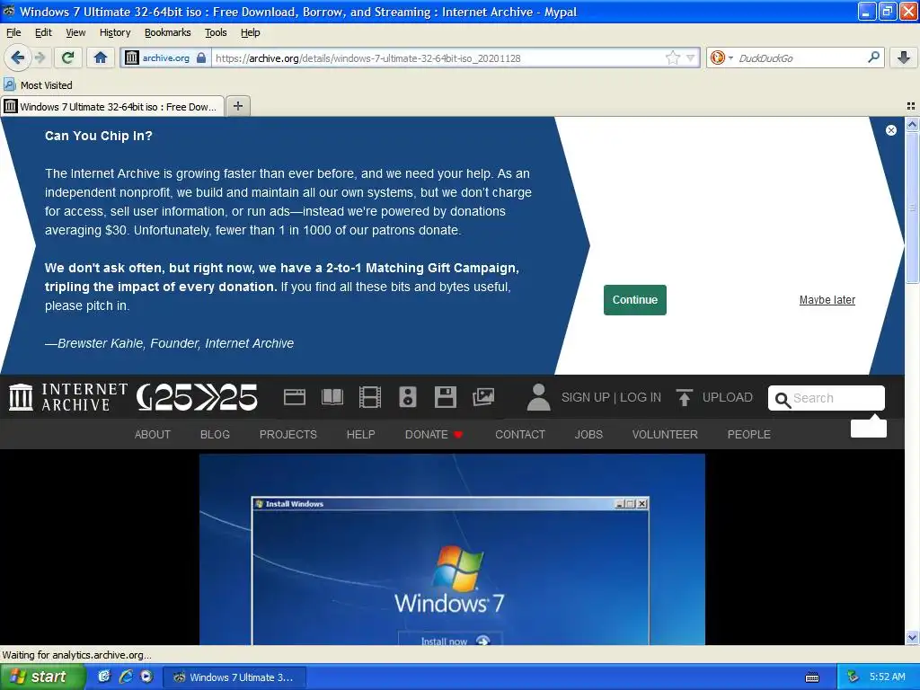Viewport: 920px width, 690px height.
Task: Open the Most Visited bookmarks folder
Action: pyautogui.click(x=38, y=85)
